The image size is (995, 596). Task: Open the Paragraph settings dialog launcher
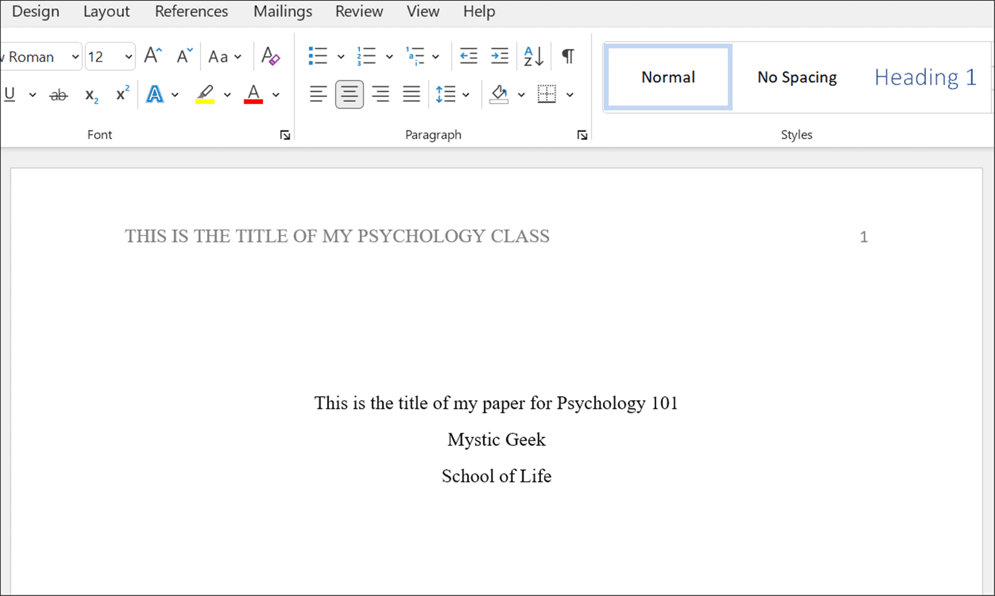582,135
